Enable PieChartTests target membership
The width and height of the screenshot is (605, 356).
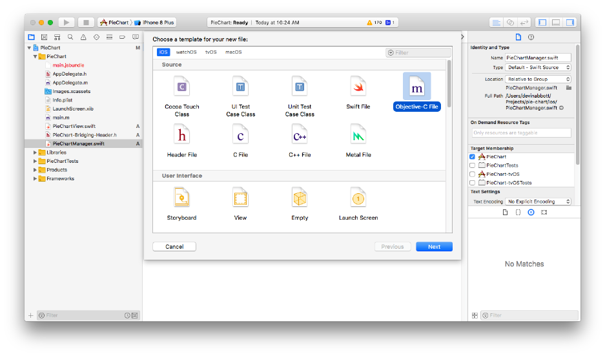(x=472, y=165)
